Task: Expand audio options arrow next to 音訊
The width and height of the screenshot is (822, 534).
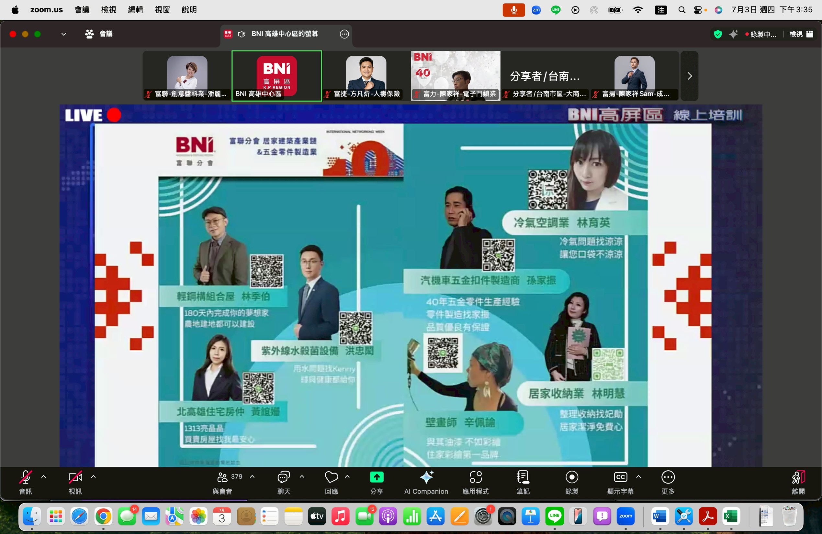Action: coord(43,476)
